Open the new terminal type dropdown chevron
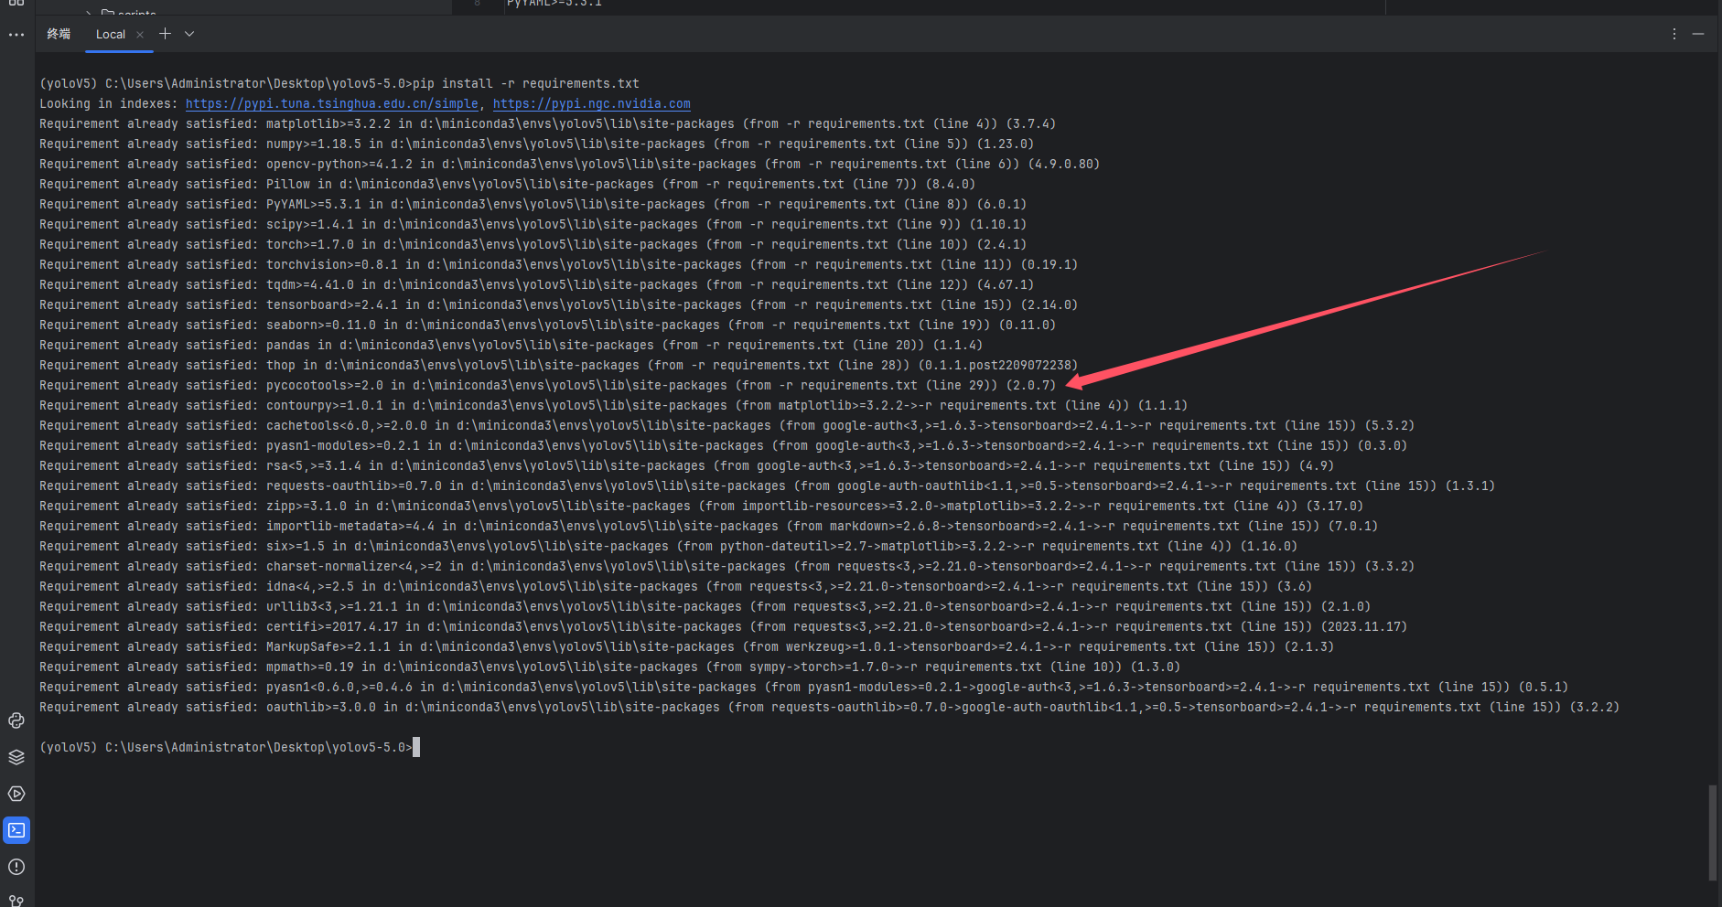Viewport: 1722px width, 907px height. [188, 34]
